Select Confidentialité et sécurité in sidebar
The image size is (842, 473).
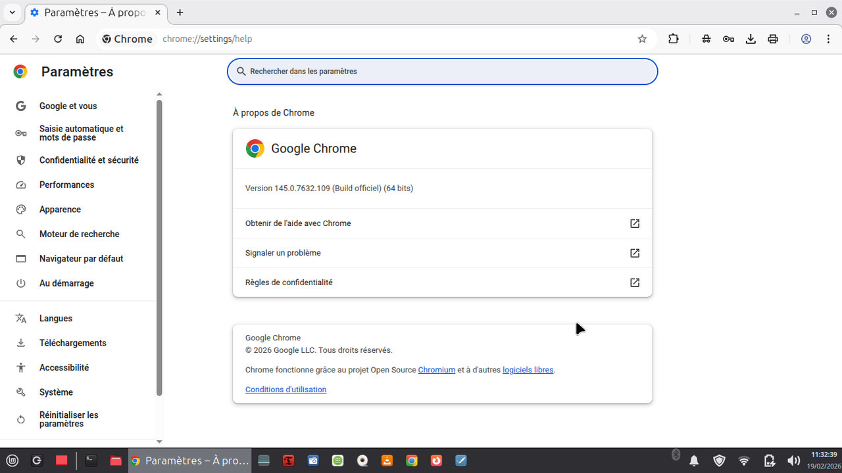pos(89,160)
